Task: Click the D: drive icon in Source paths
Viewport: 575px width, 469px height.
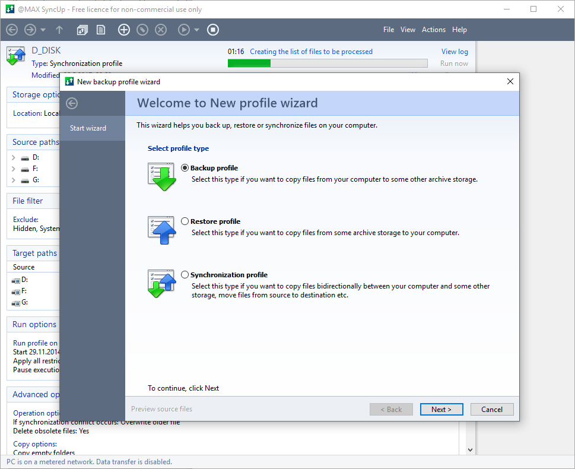Action: [25, 158]
